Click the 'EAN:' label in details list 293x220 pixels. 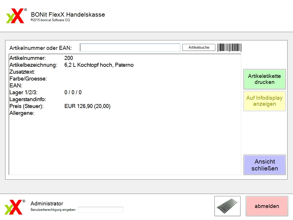pos(16,85)
